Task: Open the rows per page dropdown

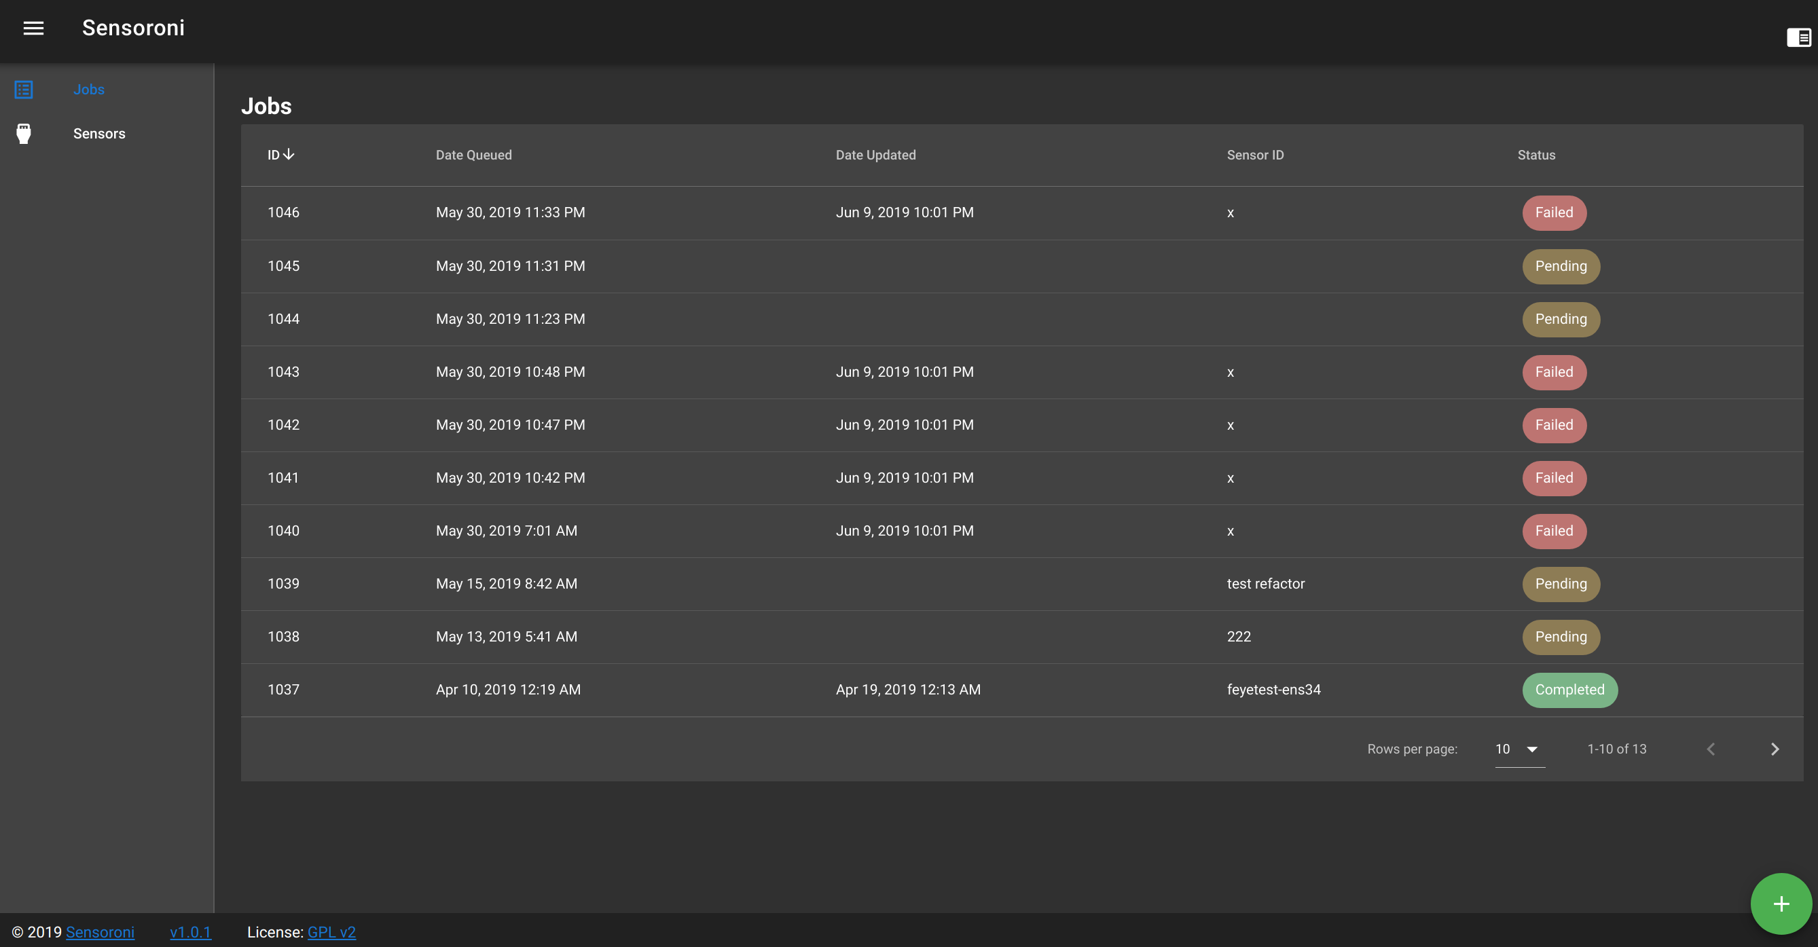Action: [x=1519, y=749]
